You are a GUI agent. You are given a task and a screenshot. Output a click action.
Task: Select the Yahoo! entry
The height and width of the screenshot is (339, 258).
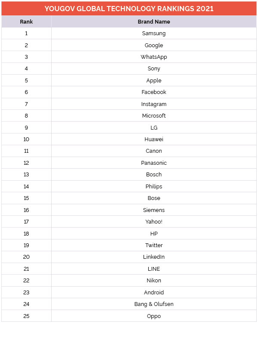(154, 221)
